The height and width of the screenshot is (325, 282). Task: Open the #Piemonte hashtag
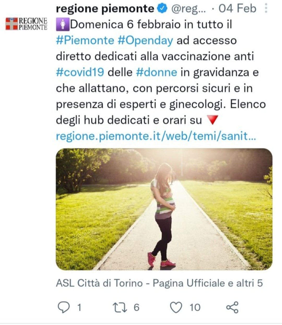(x=85, y=41)
